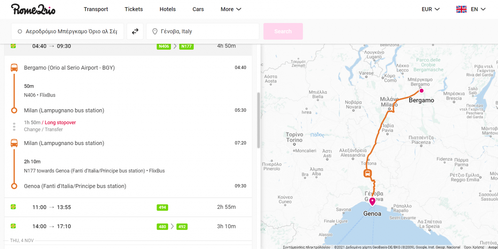Image resolution: width=498 pixels, height=249 pixels.
Task: Click the Rome2rio logo
Action: [33, 9]
